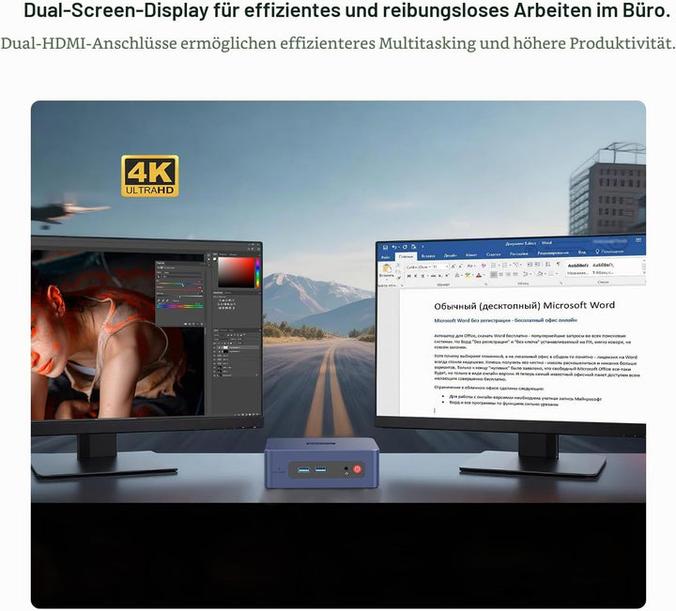Click the Cut scissors icon in Word
The width and height of the screenshot is (676, 611).
click(398, 265)
